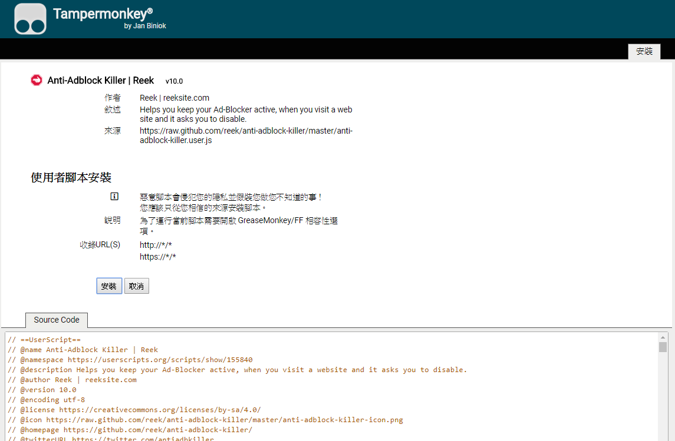Image resolution: width=675 pixels, height=441 pixels.
Task: Click the 'by Jan Biniok' text
Action: [x=145, y=26]
